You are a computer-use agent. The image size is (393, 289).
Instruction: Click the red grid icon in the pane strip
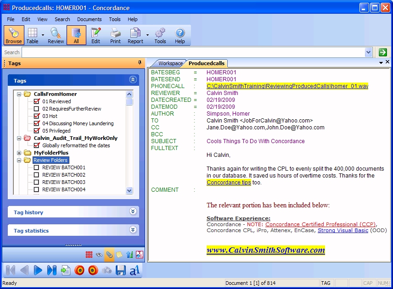[89, 255]
